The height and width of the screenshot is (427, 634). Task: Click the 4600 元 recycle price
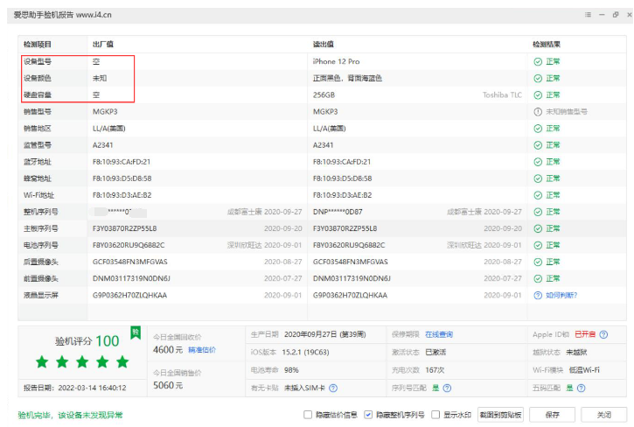pyautogui.click(x=168, y=350)
